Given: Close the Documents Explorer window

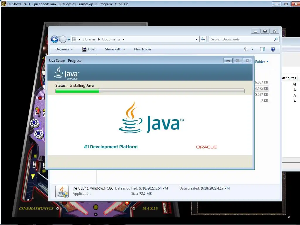Looking at the screenshot, I should click(275, 31).
